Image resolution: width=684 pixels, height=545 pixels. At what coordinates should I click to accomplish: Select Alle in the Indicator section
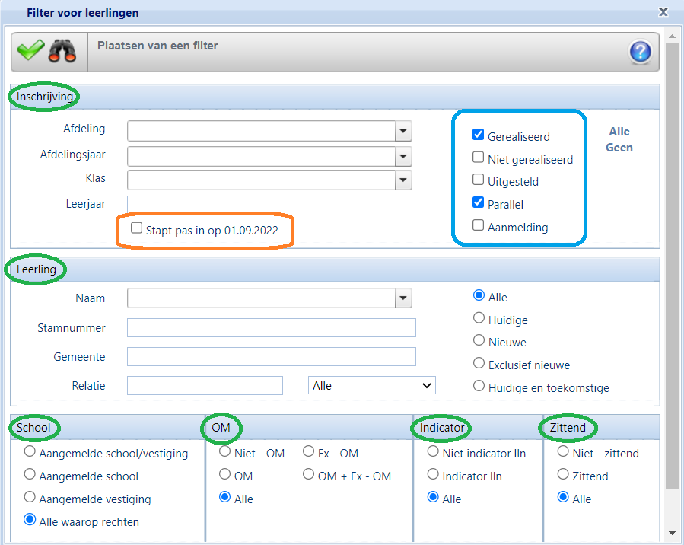pos(433,496)
